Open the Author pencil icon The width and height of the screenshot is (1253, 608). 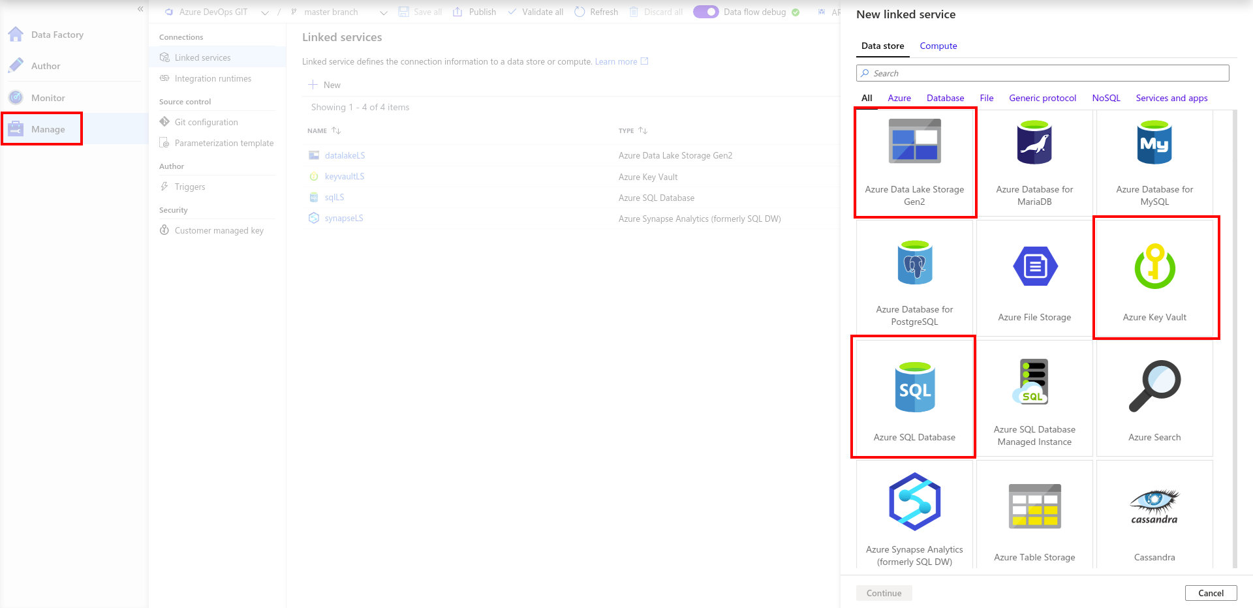pos(16,66)
